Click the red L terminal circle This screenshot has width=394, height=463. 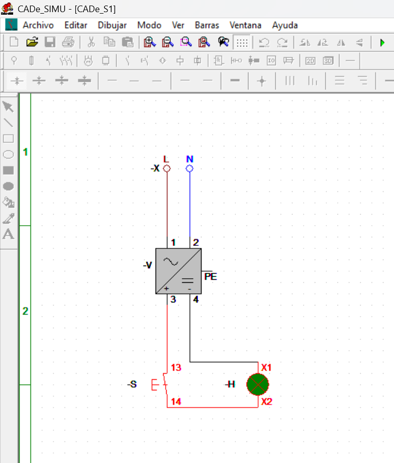167,168
